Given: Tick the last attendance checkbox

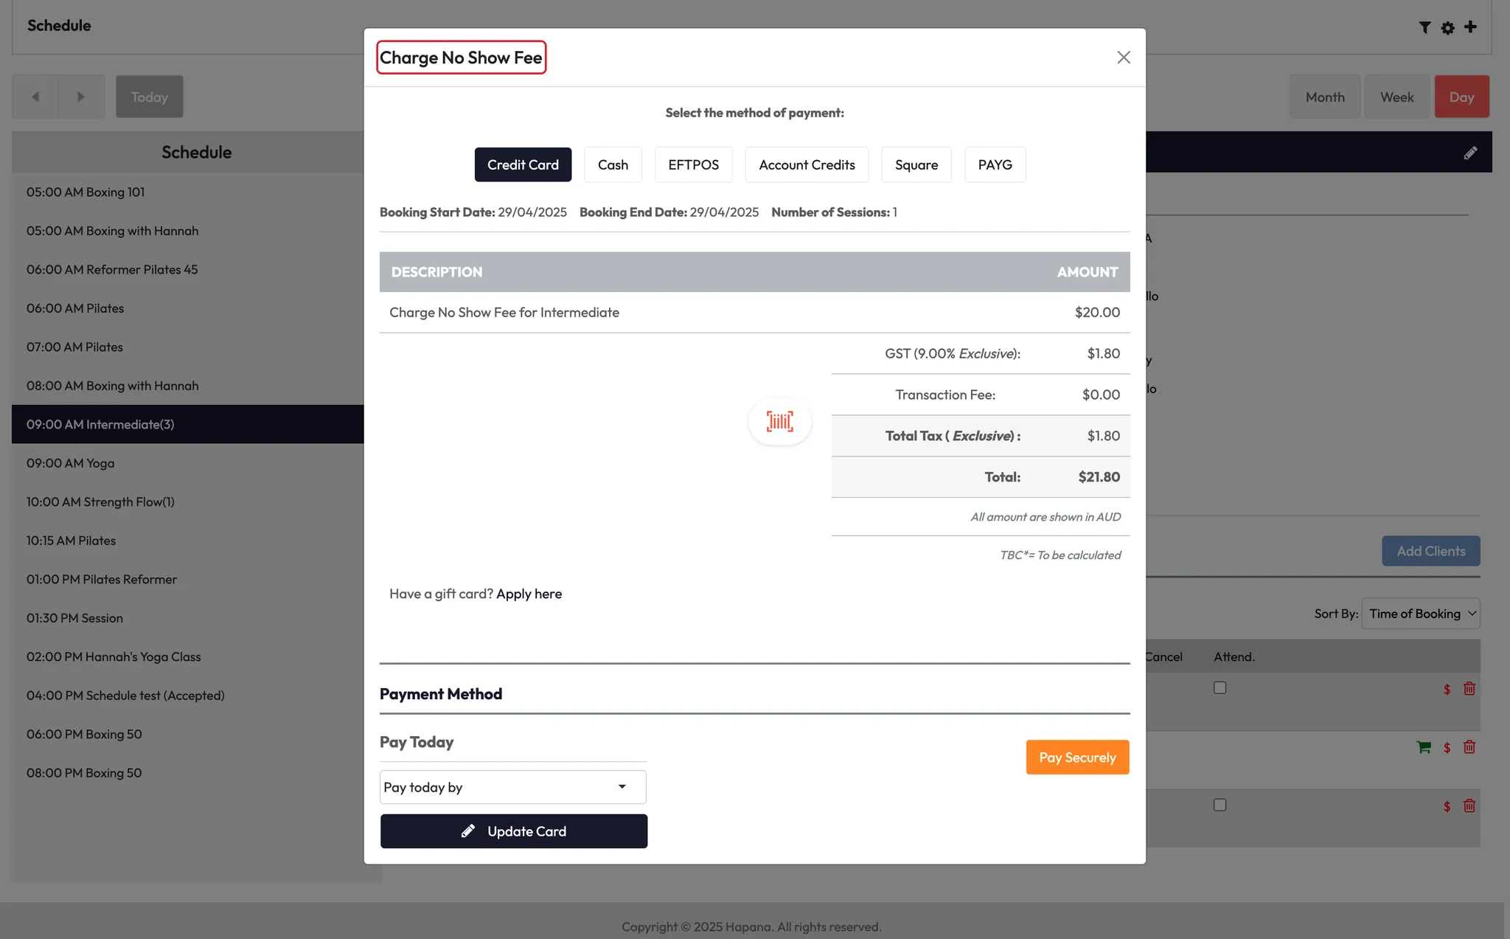Looking at the screenshot, I should (1220, 805).
